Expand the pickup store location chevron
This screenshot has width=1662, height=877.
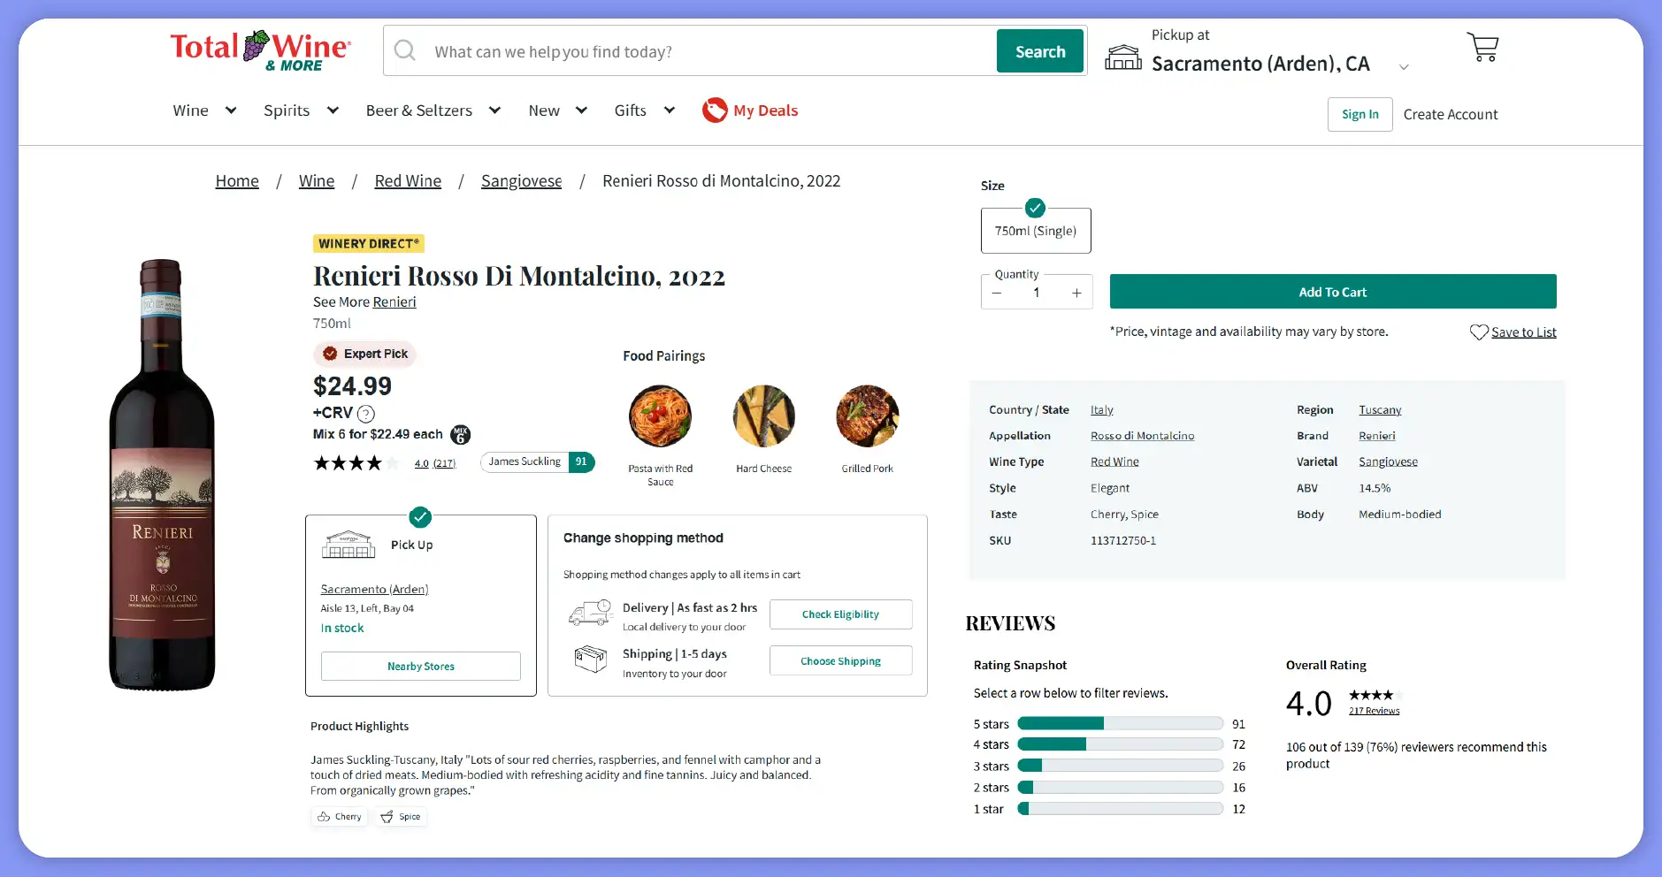pyautogui.click(x=1404, y=67)
